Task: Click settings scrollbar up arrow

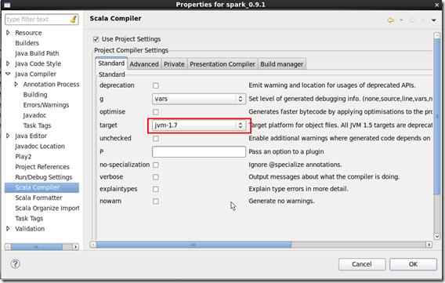Action: [437, 36]
